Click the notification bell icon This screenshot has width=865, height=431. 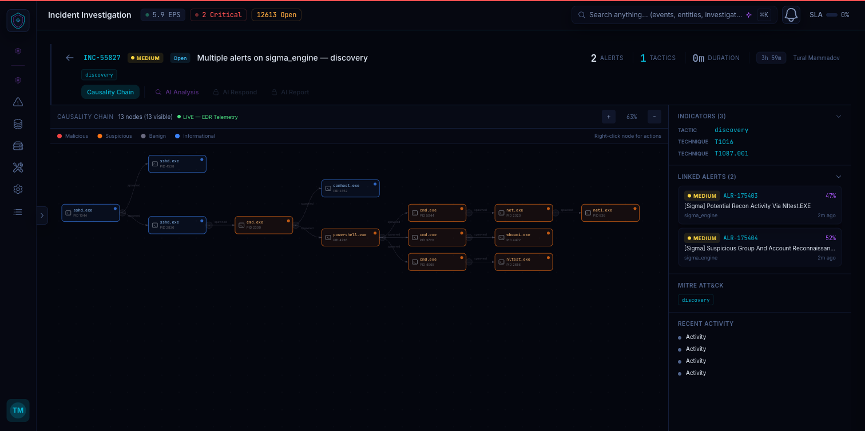tap(791, 15)
